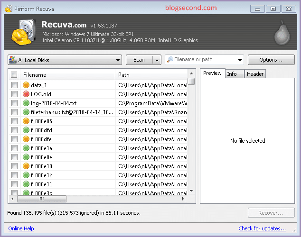Screen dimensions: 301x237
Task: Switch to the Preview tab
Action: coord(212,73)
